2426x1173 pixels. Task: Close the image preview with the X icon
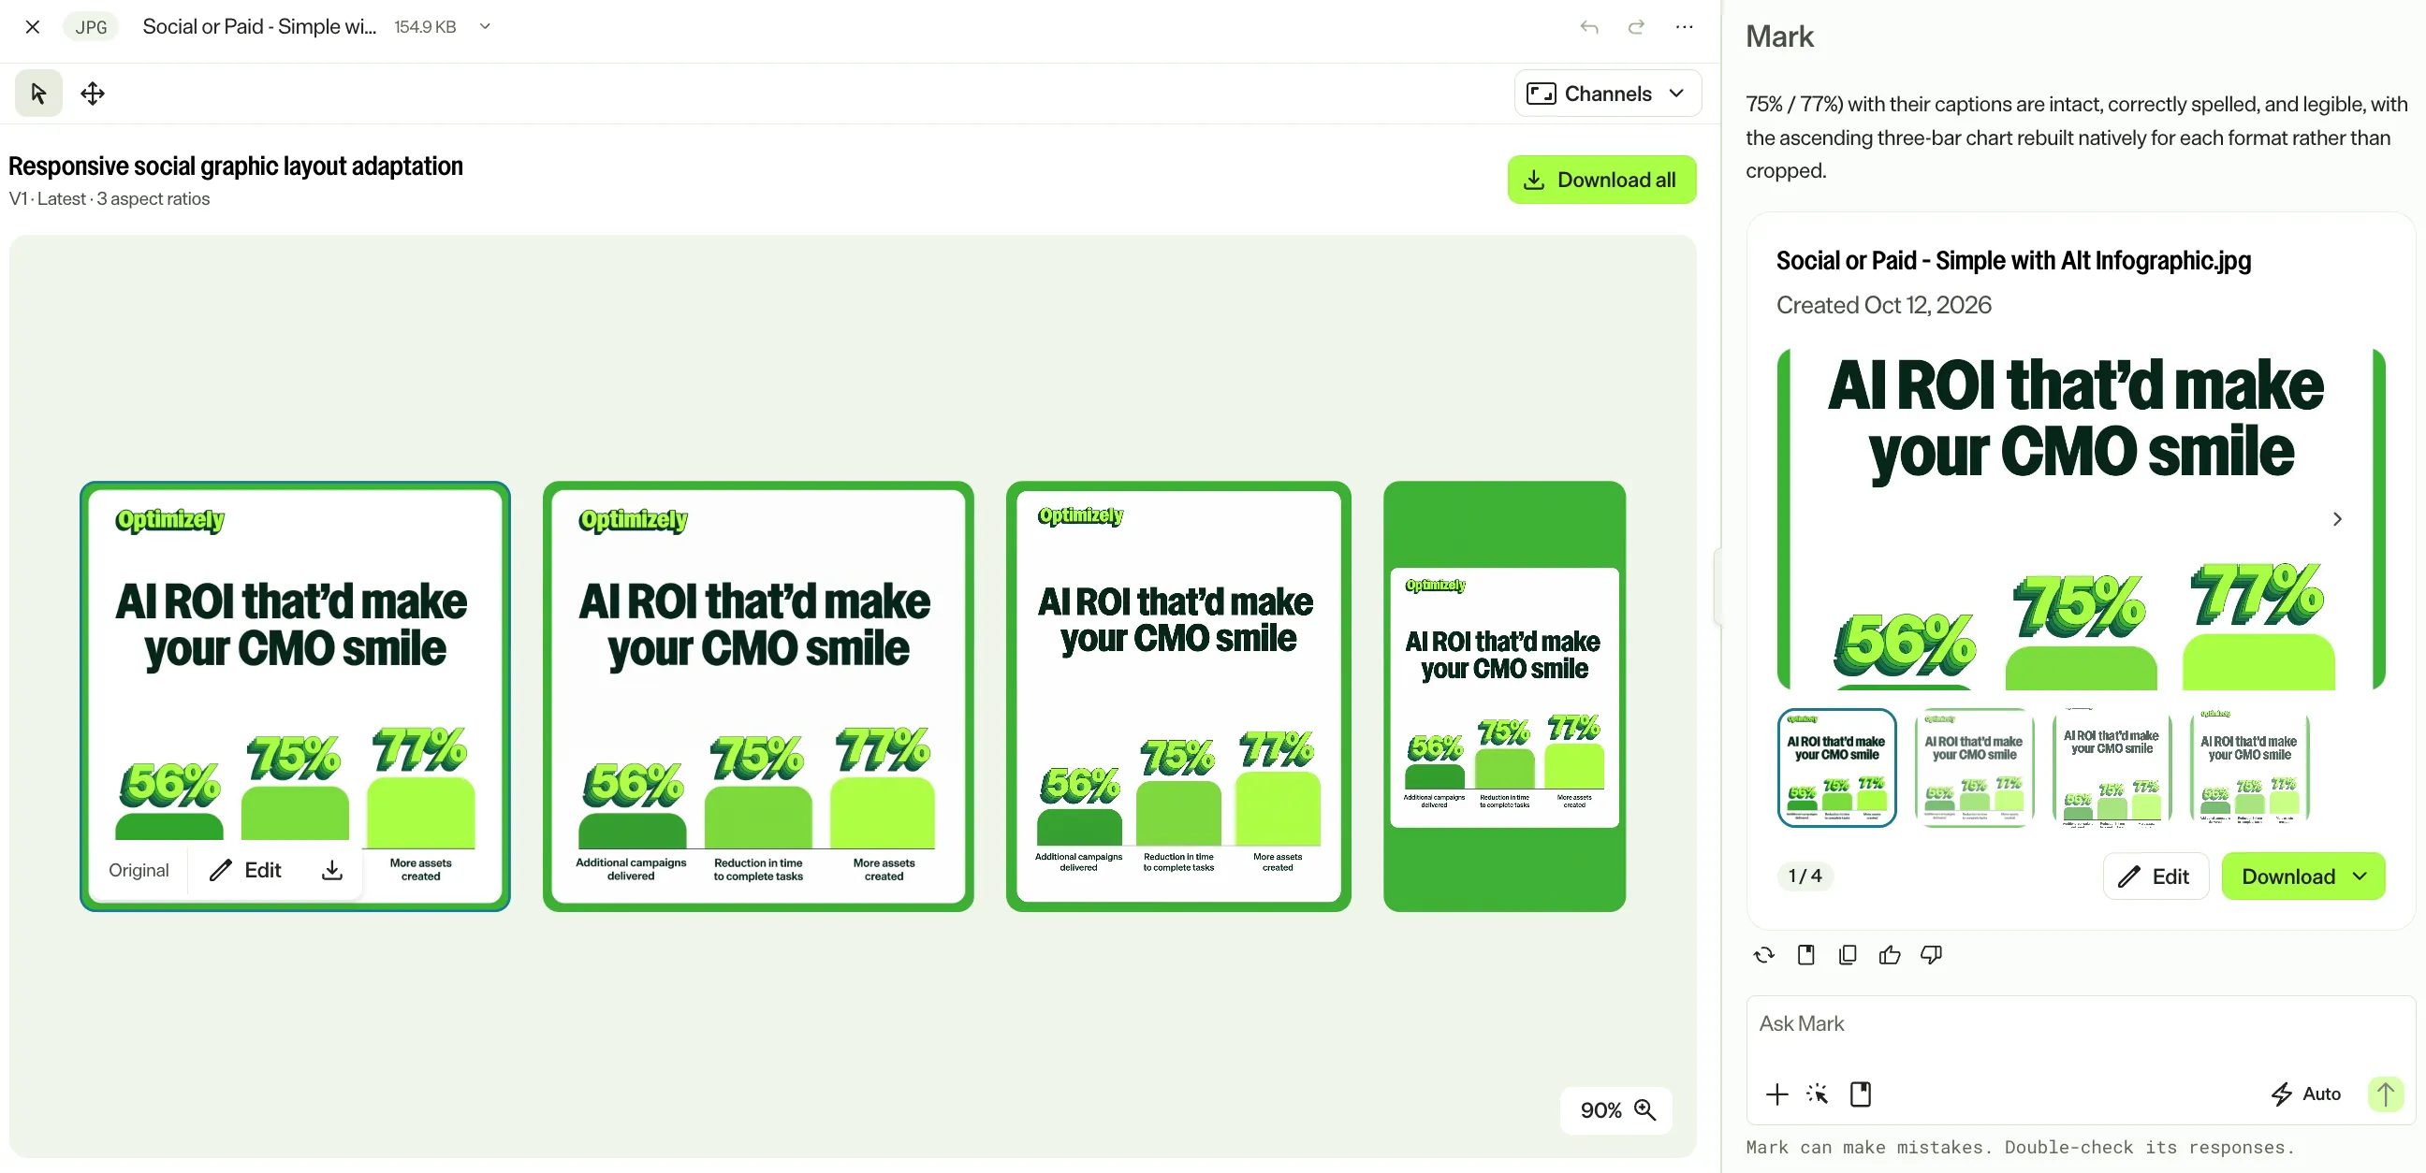point(32,26)
